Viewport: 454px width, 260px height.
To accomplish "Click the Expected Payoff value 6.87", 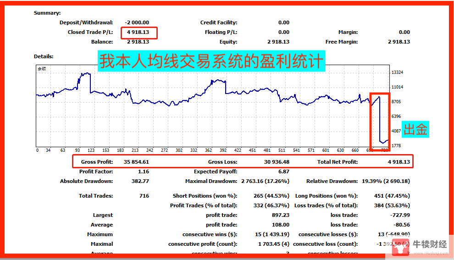I will click(x=284, y=171).
